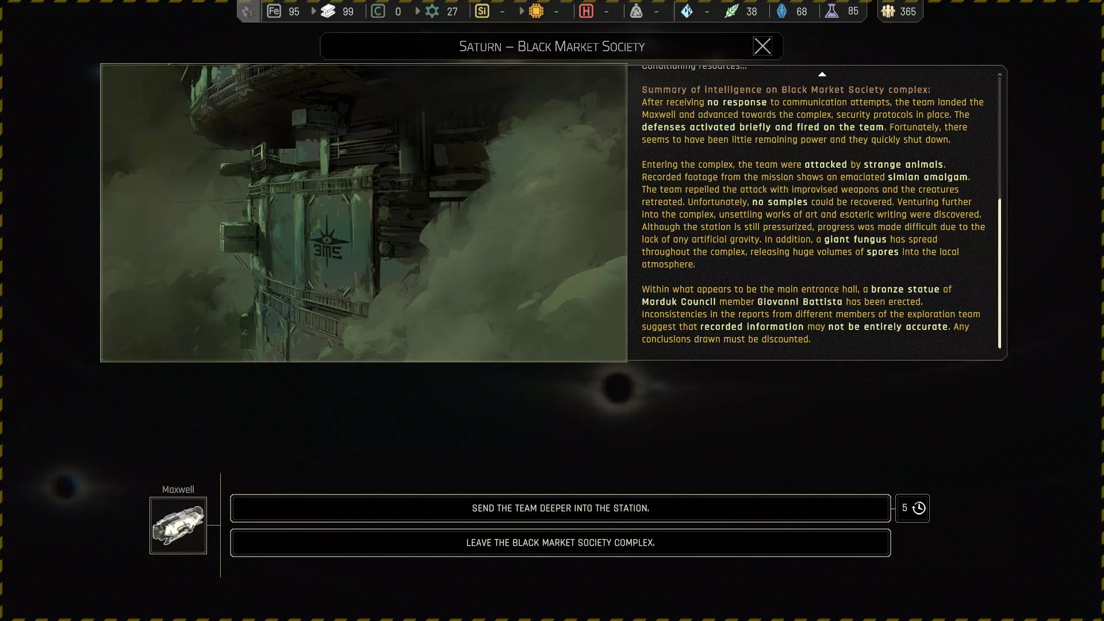The image size is (1104, 621).
Task: Click the metal ingots resource icon
Action: click(x=328, y=11)
